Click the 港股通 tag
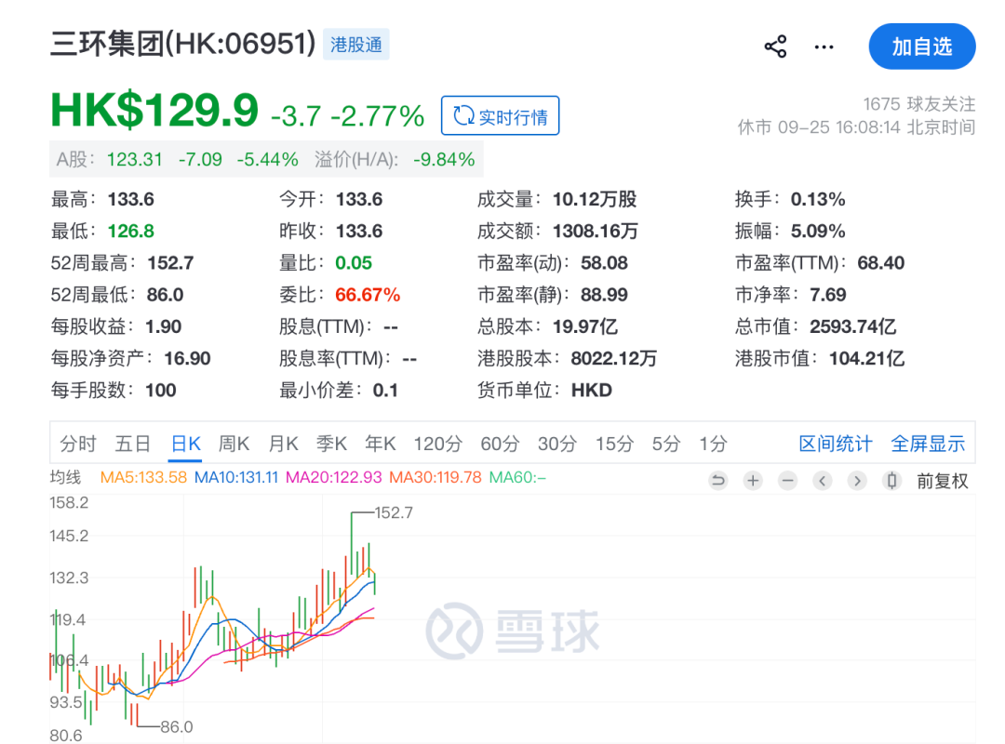Viewport: 1005px width, 744px height. pyautogui.click(x=356, y=45)
